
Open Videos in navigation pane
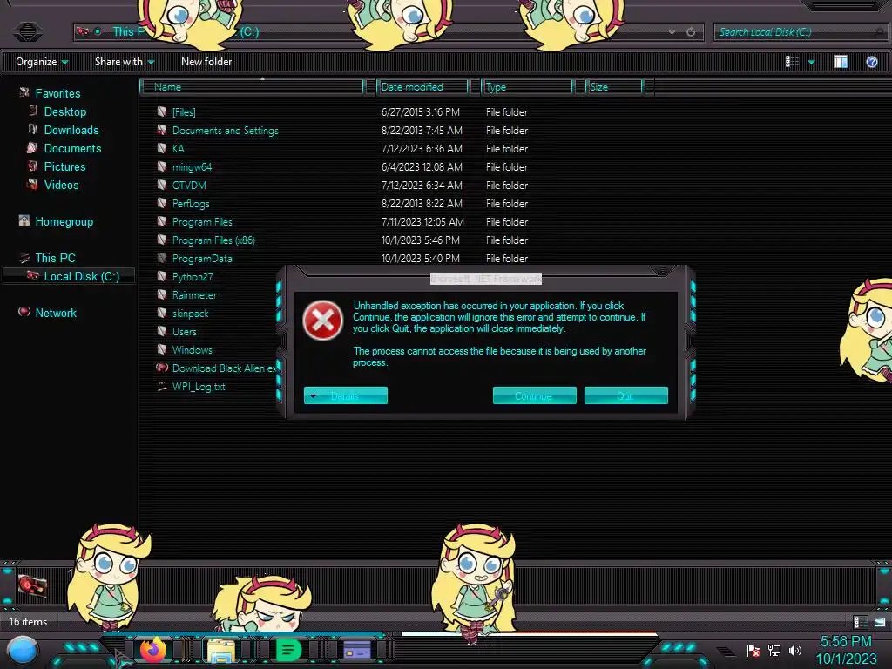click(x=61, y=185)
